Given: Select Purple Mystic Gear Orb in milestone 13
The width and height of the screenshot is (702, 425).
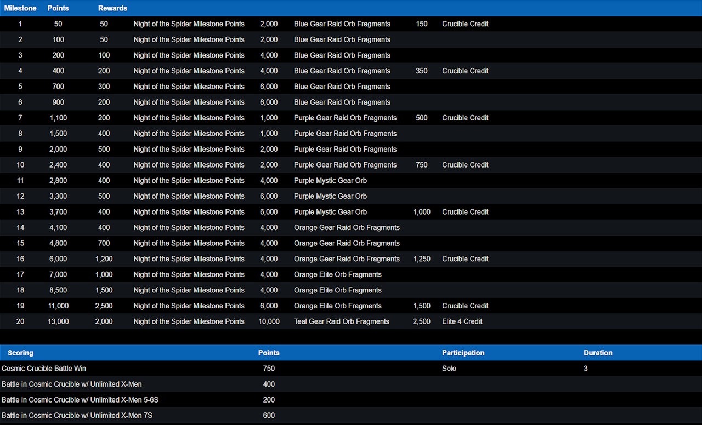Looking at the screenshot, I should pyautogui.click(x=331, y=212).
